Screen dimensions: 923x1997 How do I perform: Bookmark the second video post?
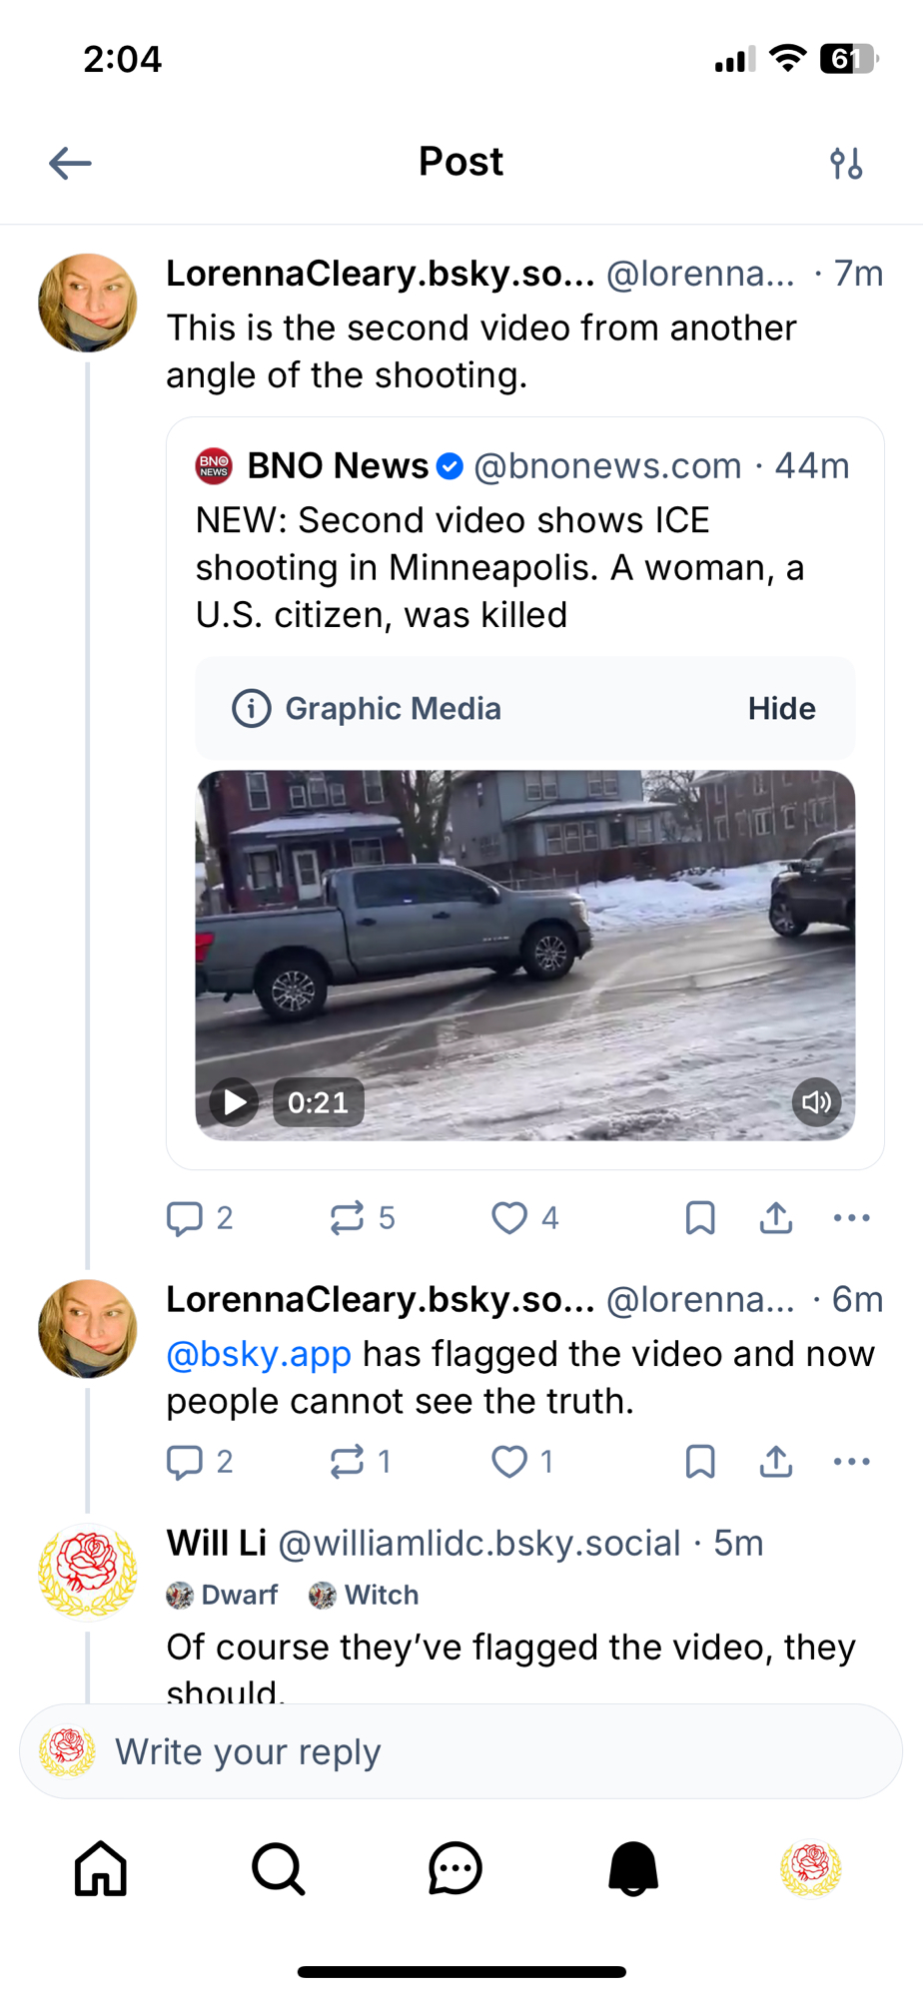700,1218
